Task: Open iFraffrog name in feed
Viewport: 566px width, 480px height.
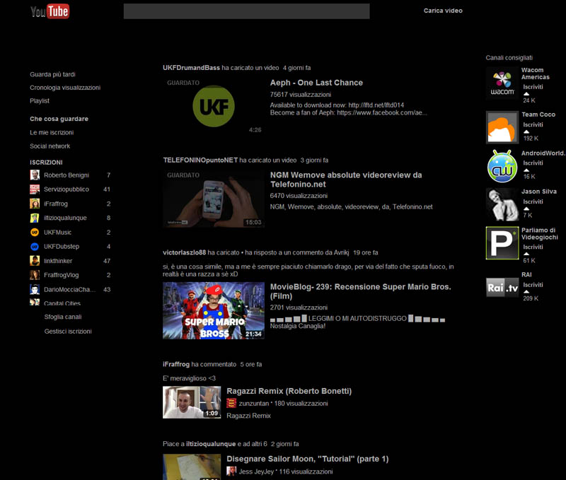Action: tap(176, 364)
